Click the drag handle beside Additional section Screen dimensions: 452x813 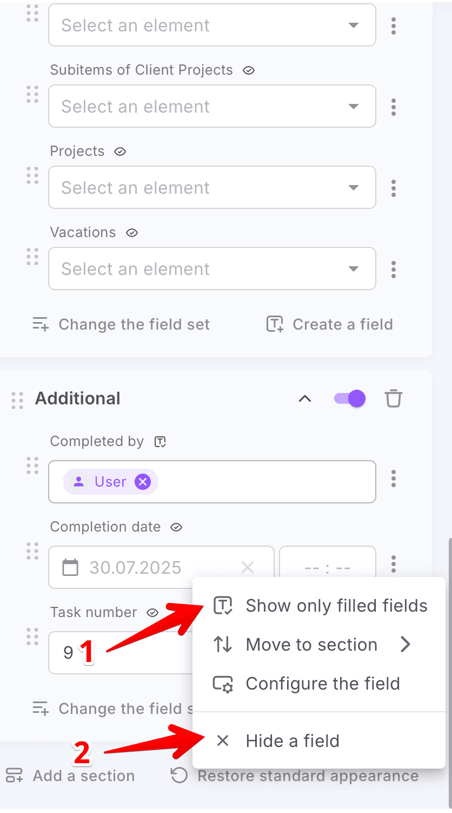click(17, 399)
